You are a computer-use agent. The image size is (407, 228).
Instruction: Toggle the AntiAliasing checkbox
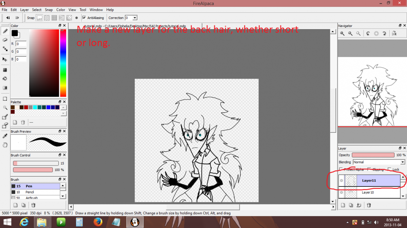pos(84,18)
